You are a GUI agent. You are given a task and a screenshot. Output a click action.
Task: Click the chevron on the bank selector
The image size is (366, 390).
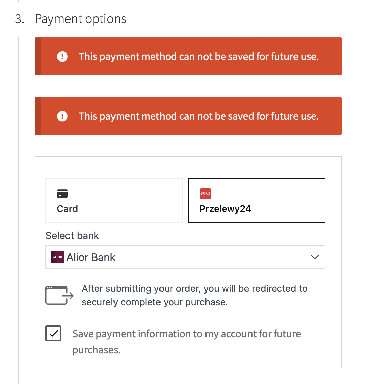pyautogui.click(x=315, y=257)
